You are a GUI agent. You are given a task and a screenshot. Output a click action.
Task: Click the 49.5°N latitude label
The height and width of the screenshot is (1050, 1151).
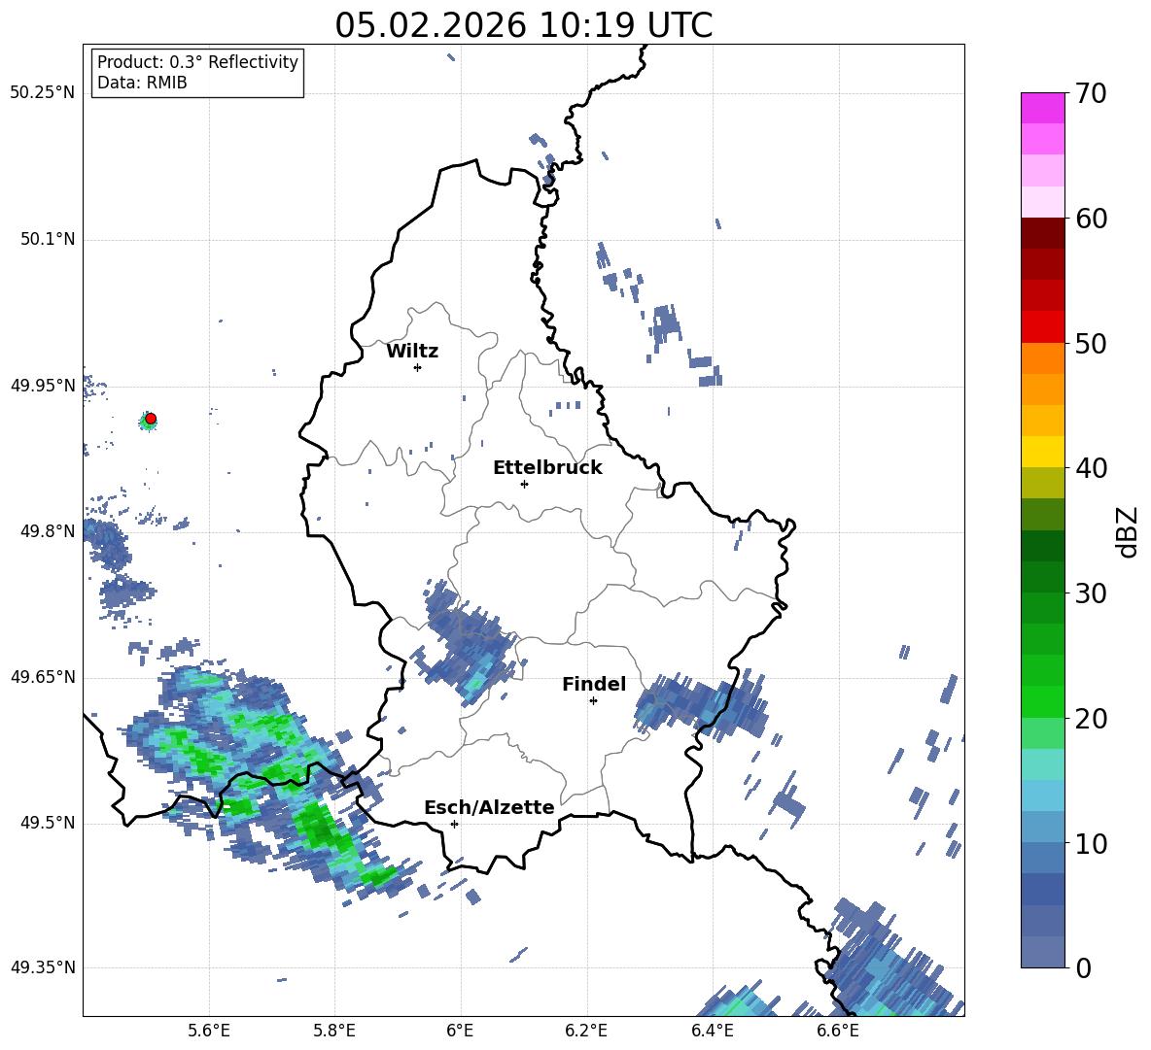coord(48,823)
